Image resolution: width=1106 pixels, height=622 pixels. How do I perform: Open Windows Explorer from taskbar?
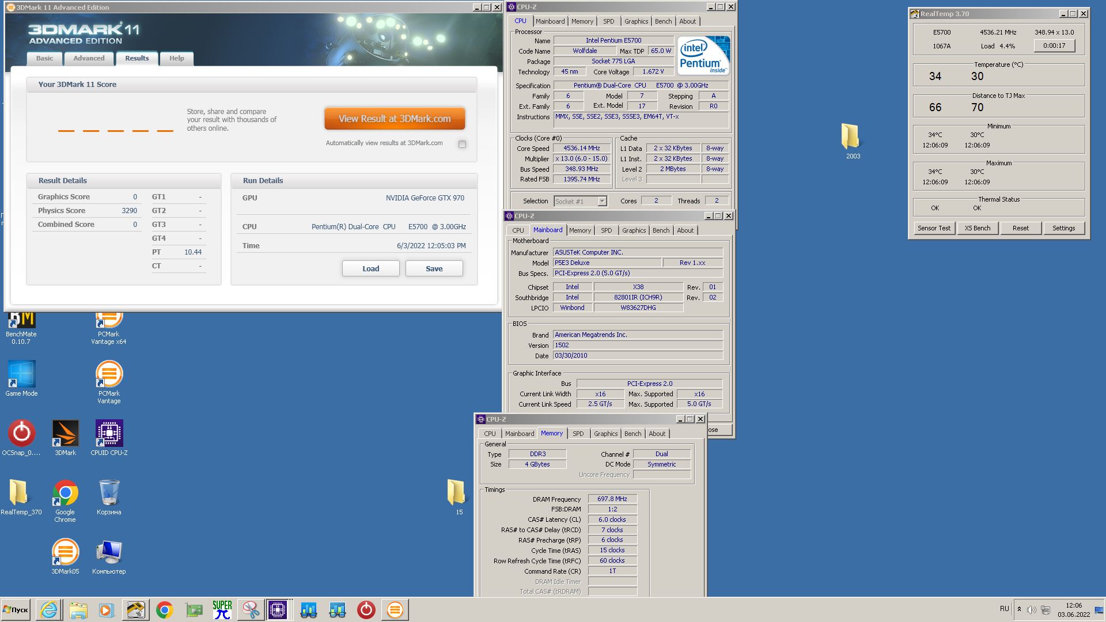click(78, 610)
